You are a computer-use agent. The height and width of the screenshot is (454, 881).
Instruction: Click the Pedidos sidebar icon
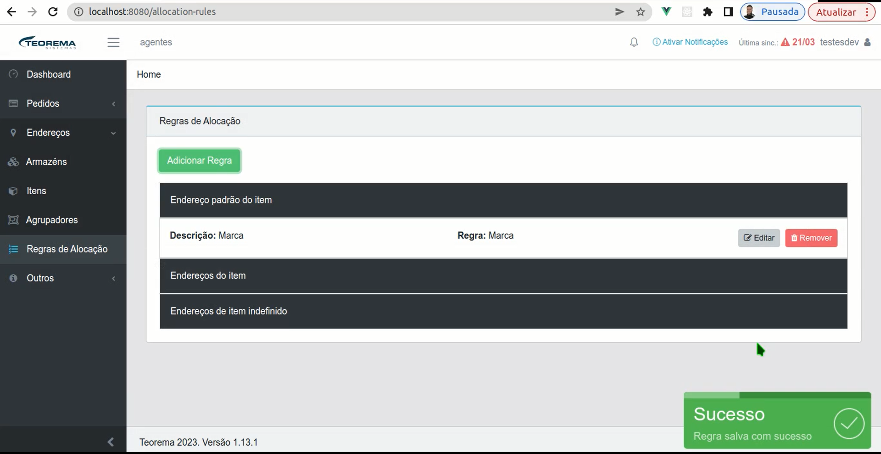[13, 103]
